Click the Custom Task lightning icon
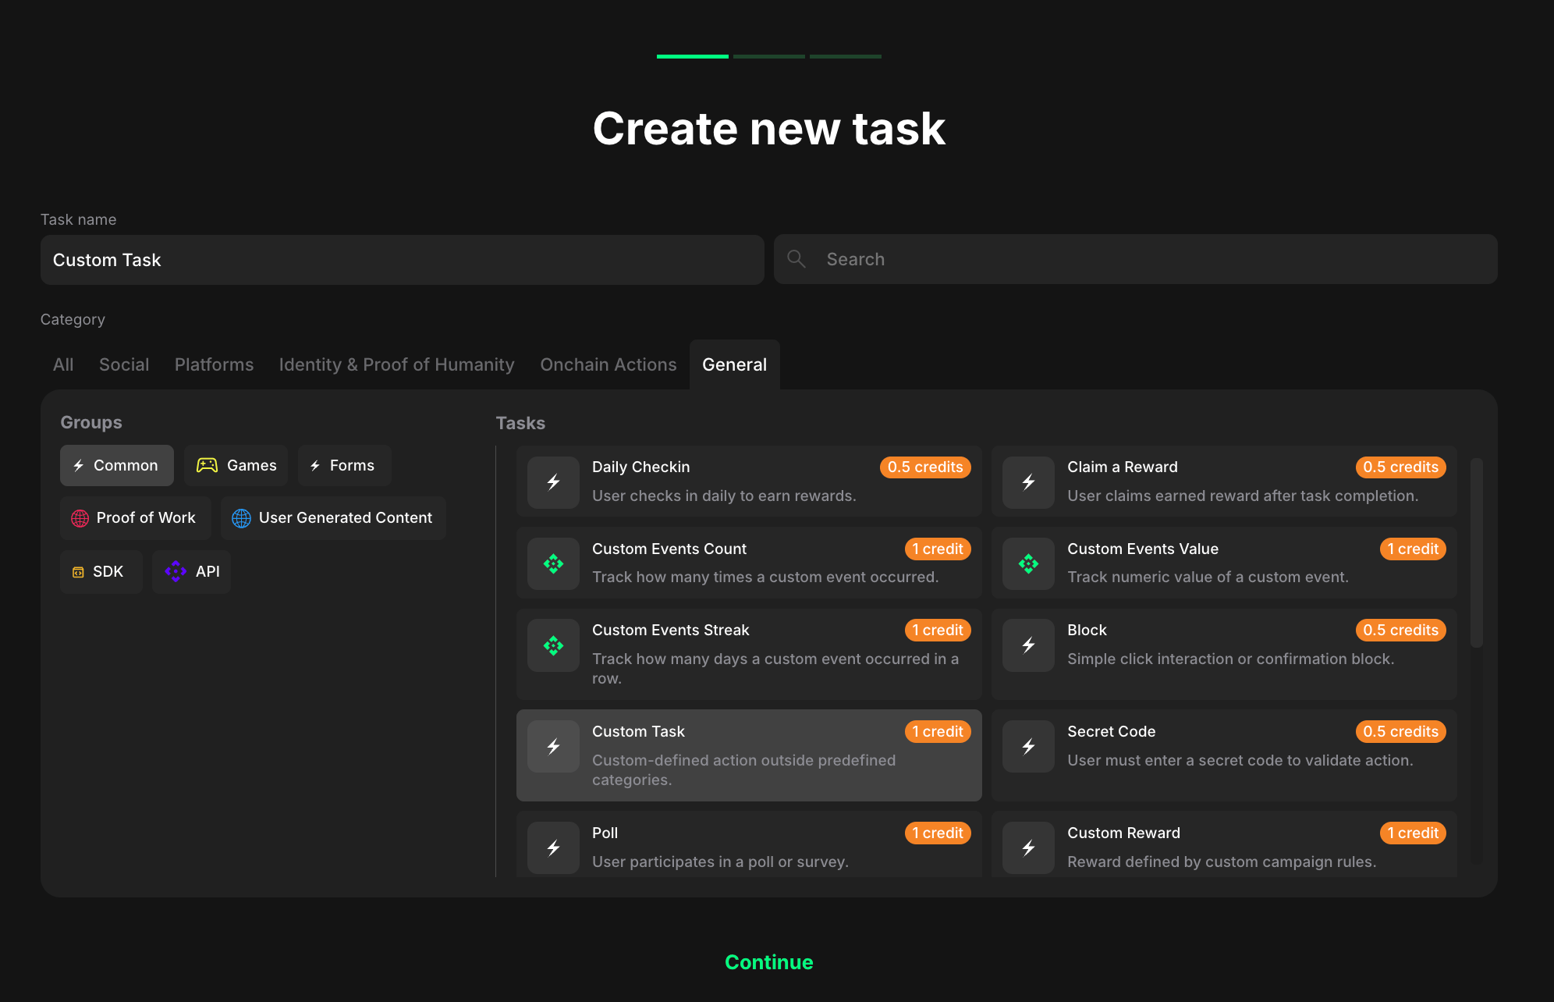1554x1002 pixels. [553, 747]
